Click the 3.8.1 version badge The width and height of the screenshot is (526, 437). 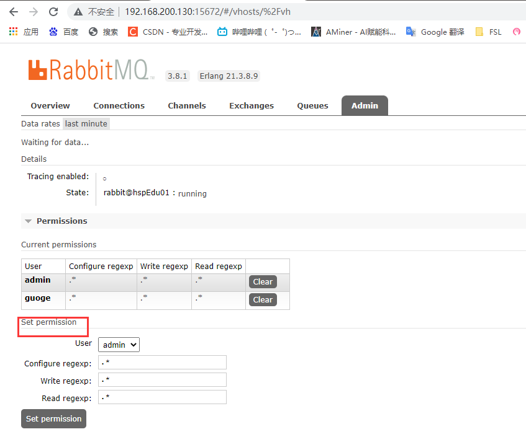pos(178,76)
